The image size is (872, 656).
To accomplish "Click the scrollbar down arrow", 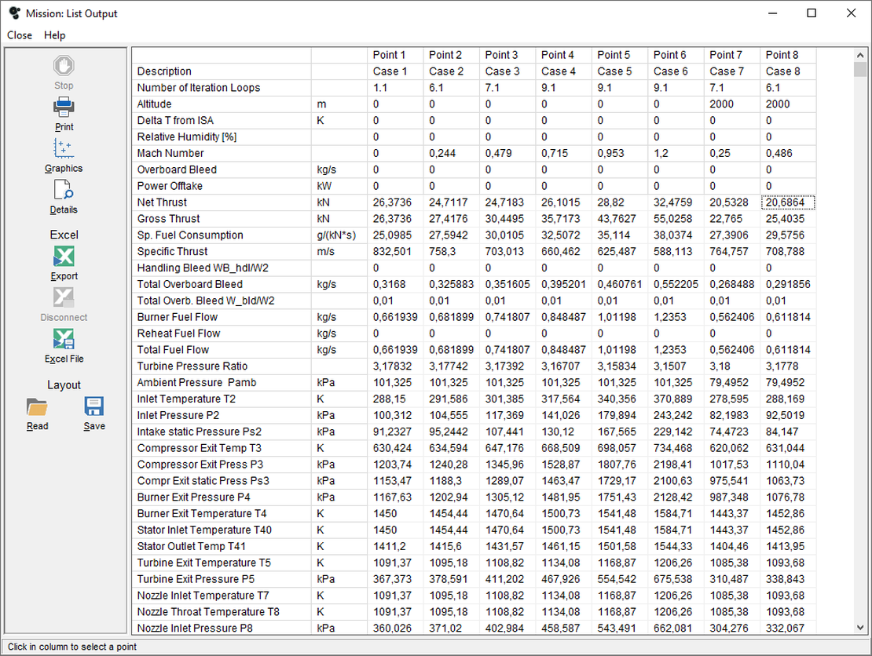I will [x=860, y=627].
